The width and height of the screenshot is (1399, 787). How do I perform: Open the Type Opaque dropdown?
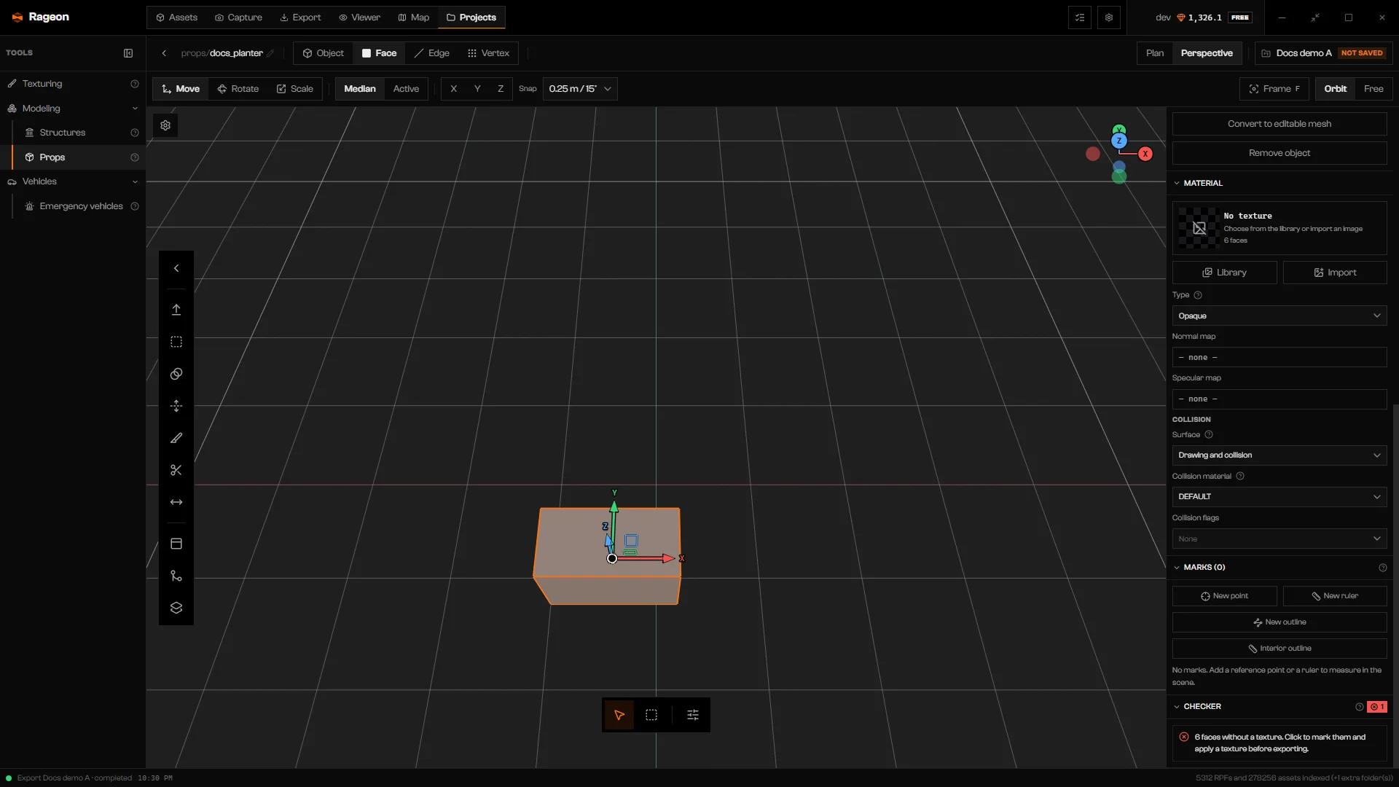1279,316
